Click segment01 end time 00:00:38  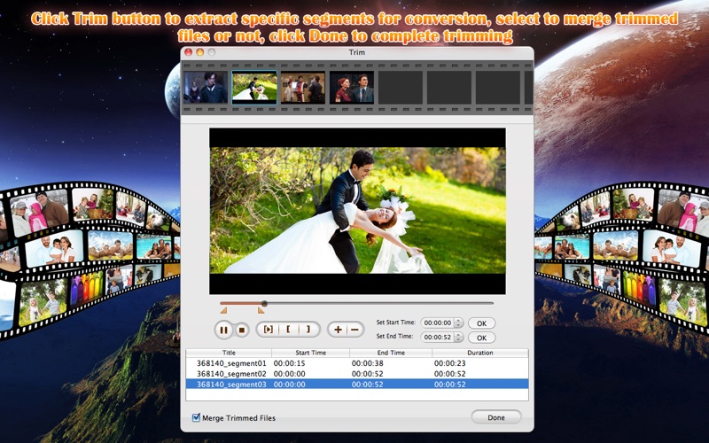pyautogui.click(x=368, y=363)
